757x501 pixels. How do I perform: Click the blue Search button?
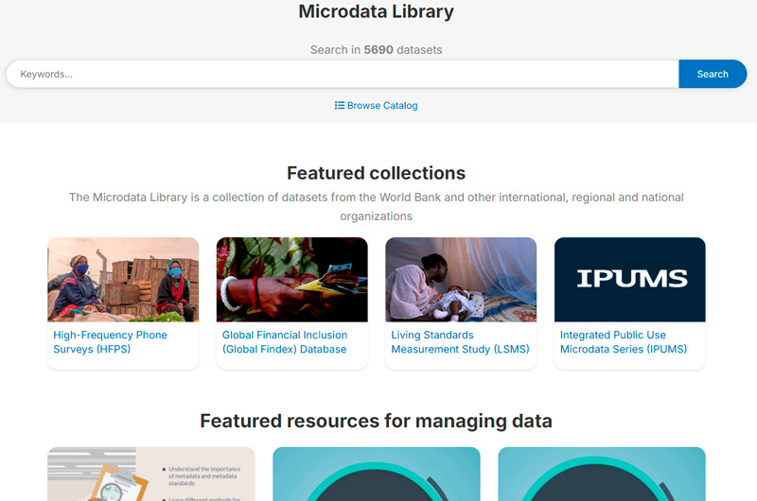pyautogui.click(x=713, y=74)
